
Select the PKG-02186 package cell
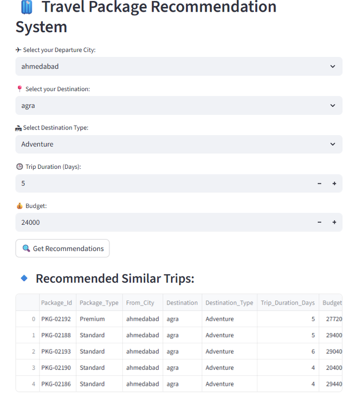pos(56,384)
